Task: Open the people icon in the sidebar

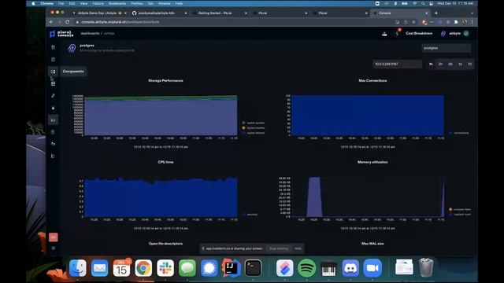Action: [53, 144]
